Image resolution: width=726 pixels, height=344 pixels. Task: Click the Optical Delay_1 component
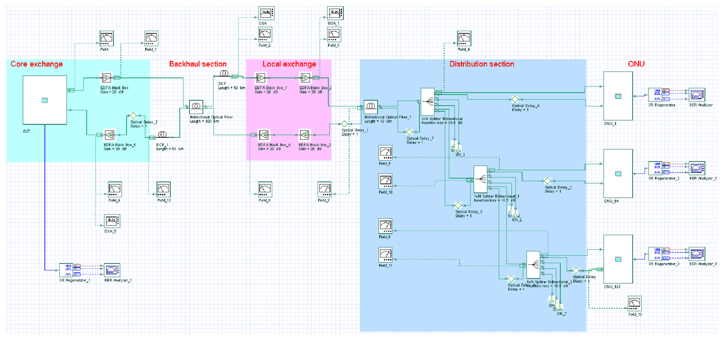pyautogui.click(x=344, y=124)
